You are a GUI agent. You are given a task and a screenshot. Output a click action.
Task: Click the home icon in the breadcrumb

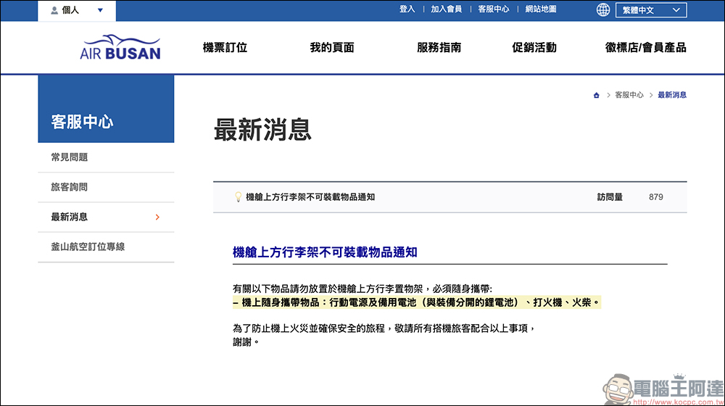597,95
